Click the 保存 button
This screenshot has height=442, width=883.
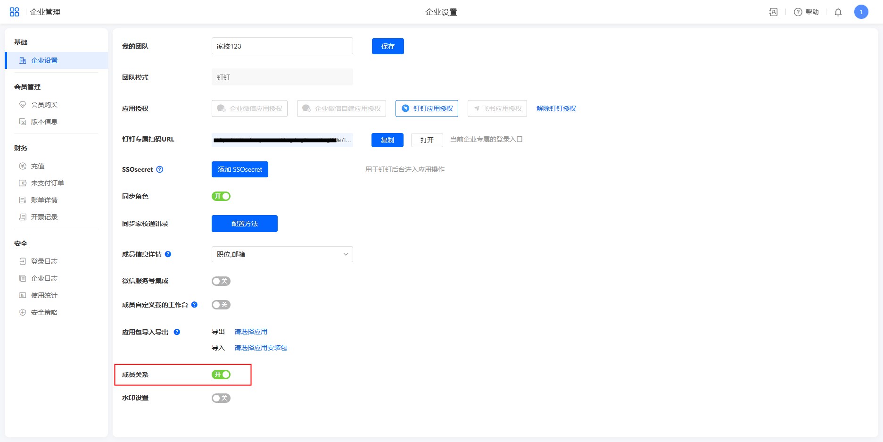[388, 46]
